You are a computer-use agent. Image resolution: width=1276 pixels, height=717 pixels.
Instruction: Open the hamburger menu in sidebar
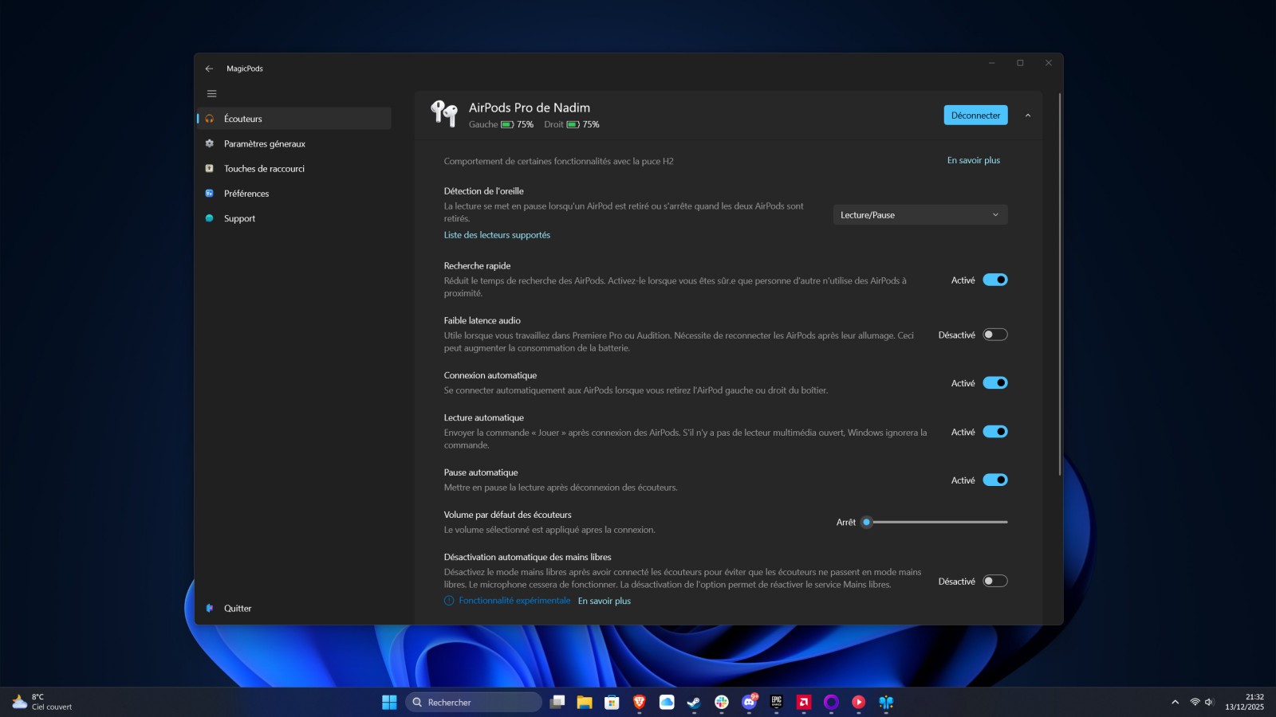(x=211, y=93)
